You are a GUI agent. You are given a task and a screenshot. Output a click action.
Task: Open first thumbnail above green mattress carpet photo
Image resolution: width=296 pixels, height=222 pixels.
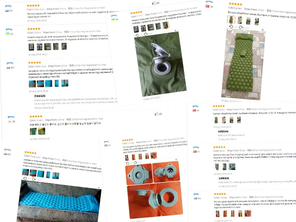click(x=231, y=20)
